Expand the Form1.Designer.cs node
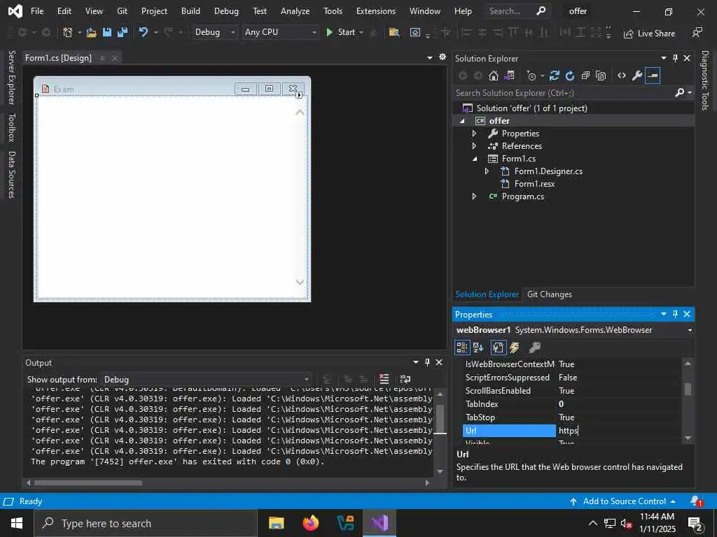The width and height of the screenshot is (717, 537). (487, 171)
